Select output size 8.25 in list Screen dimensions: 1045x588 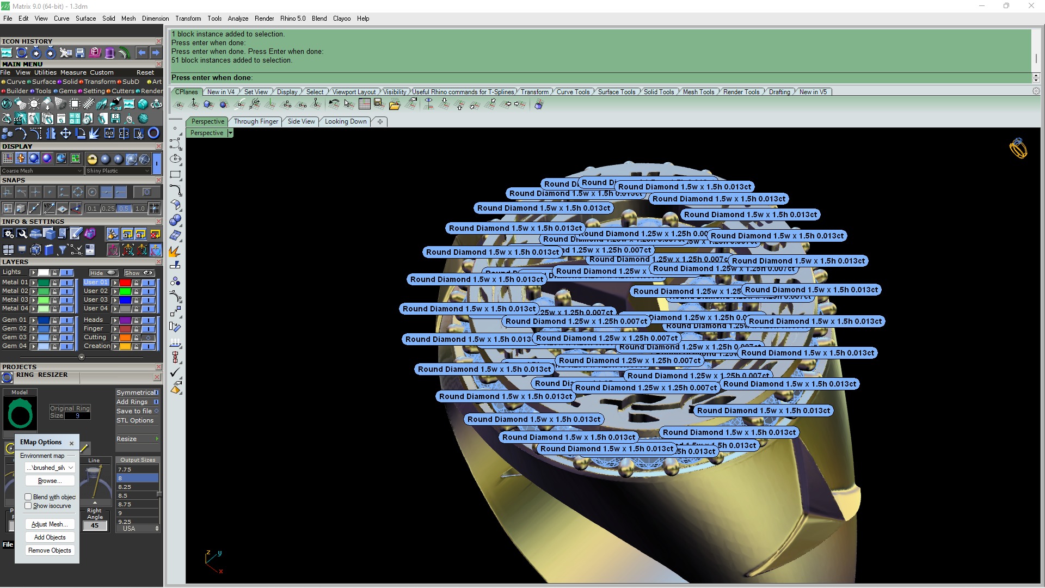tap(137, 487)
